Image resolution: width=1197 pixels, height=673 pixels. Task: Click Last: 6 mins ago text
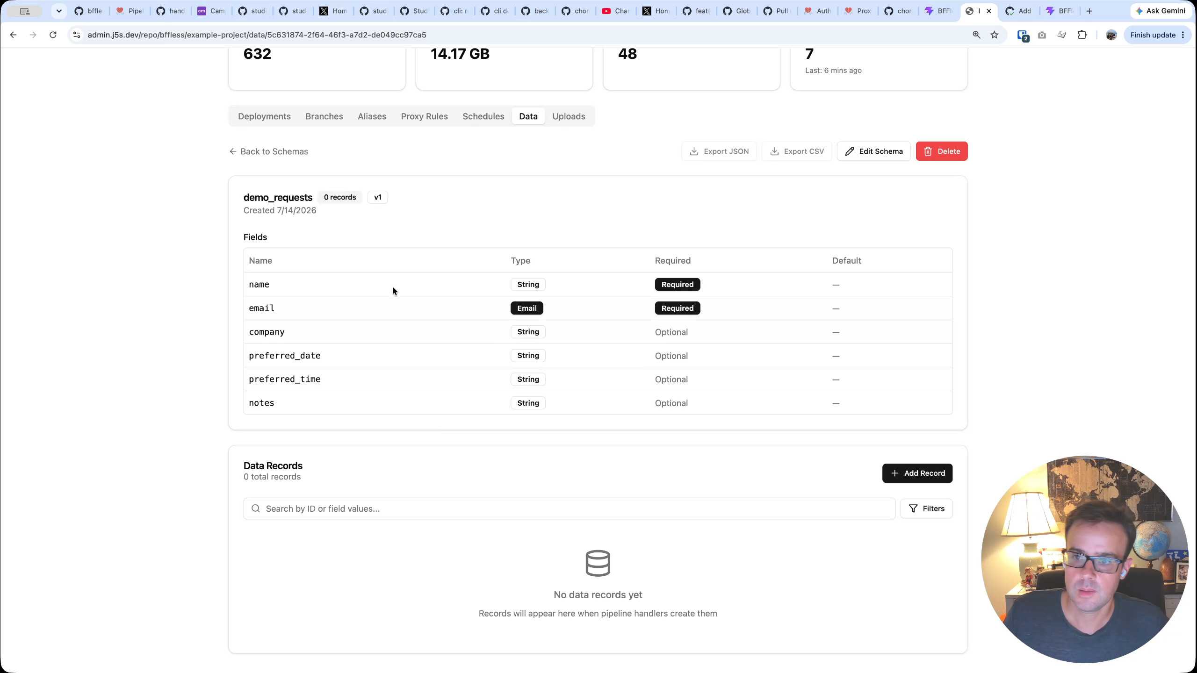[833, 71]
